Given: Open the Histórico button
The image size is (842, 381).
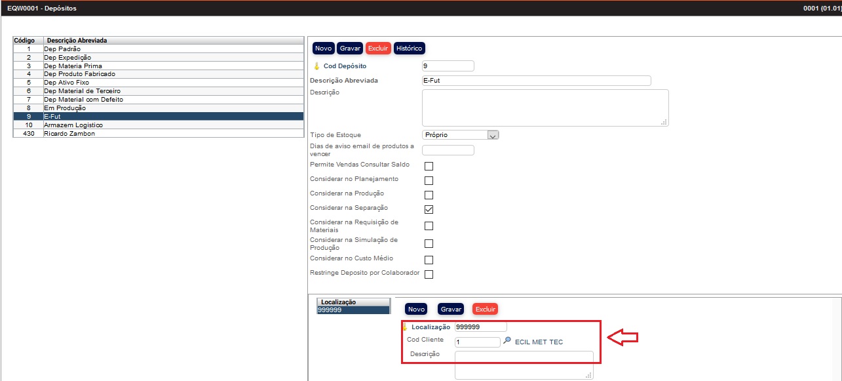Looking at the screenshot, I should click(410, 49).
